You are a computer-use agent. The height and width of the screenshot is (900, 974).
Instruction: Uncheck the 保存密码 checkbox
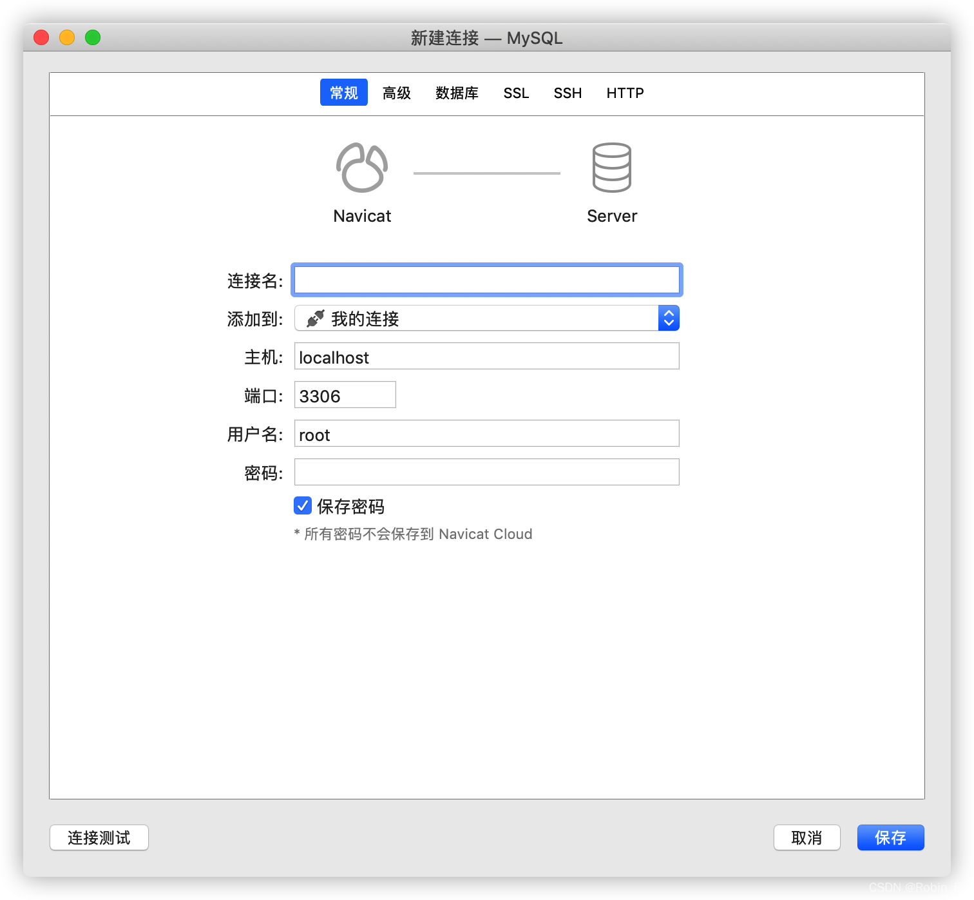303,505
